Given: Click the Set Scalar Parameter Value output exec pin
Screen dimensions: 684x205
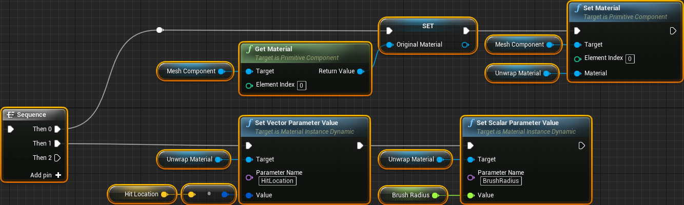Looking at the screenshot, I should (582, 146).
